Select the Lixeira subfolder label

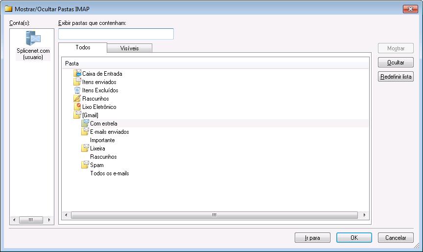(x=97, y=148)
